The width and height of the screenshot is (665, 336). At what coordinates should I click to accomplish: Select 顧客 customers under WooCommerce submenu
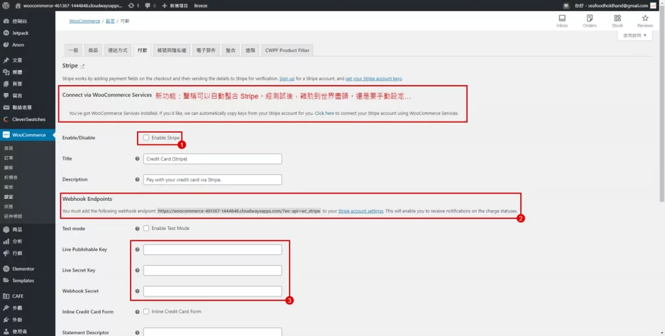8,168
